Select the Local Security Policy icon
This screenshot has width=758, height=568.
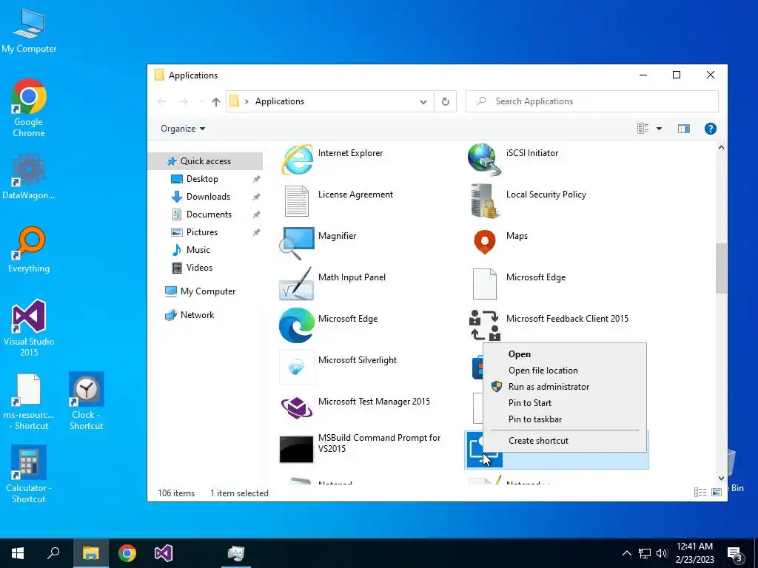click(x=484, y=201)
